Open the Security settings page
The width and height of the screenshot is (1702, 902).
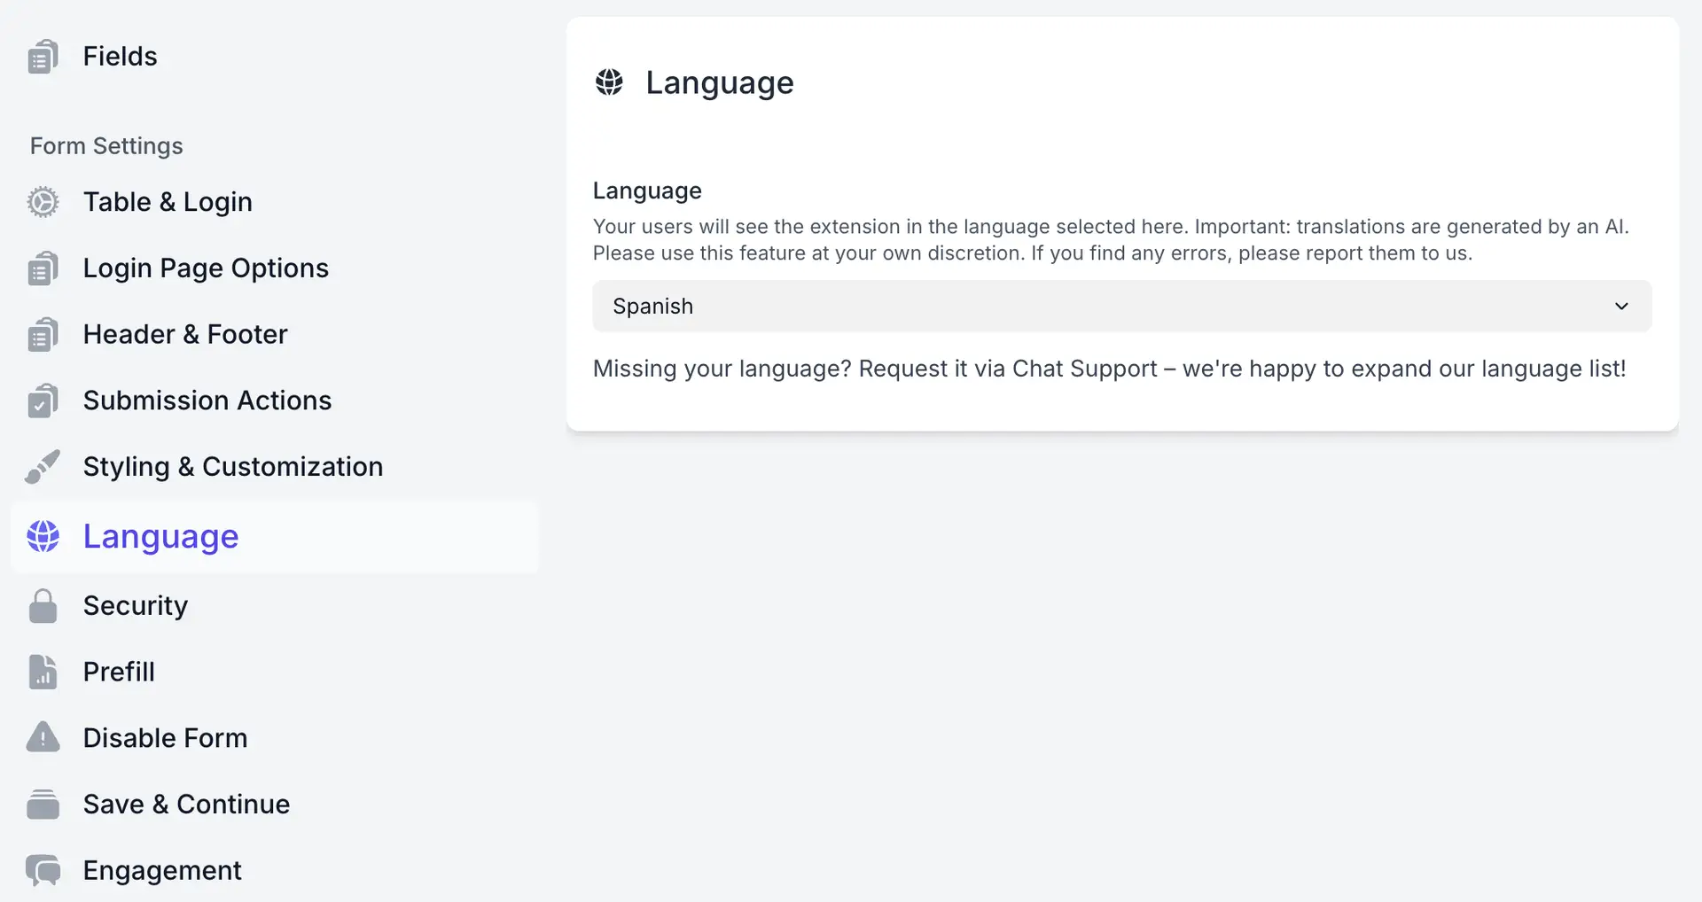(136, 606)
